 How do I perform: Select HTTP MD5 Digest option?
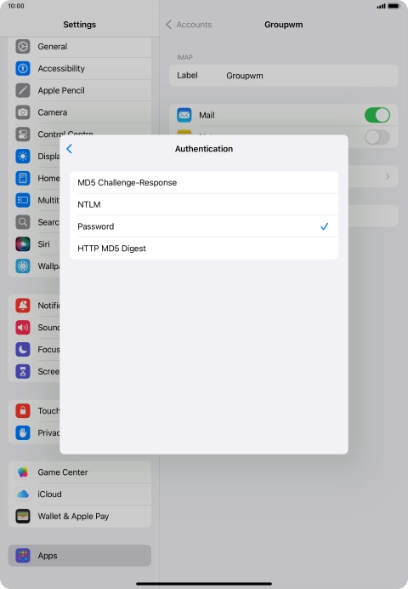[204, 249]
